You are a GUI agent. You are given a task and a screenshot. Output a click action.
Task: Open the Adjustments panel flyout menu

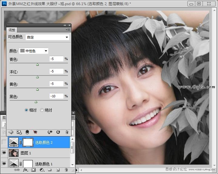(68, 30)
